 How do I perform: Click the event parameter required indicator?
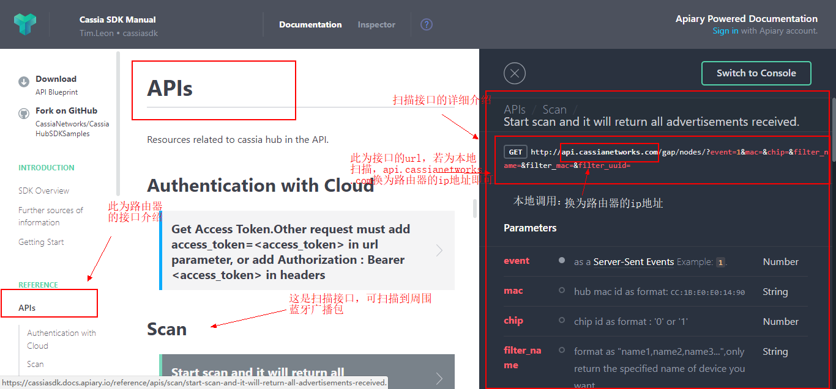tap(561, 261)
